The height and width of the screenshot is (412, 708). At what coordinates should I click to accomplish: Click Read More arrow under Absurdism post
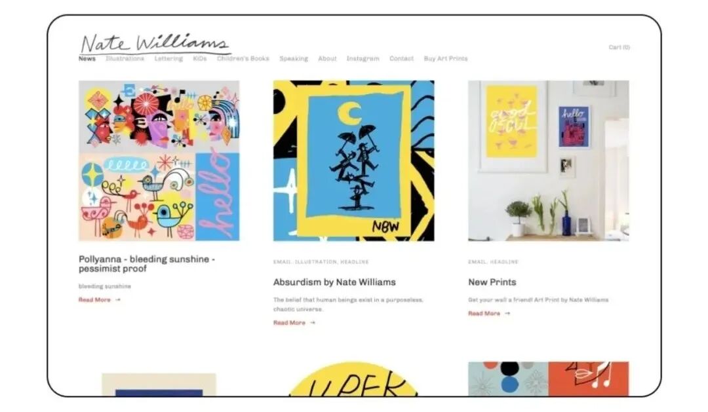click(x=294, y=323)
